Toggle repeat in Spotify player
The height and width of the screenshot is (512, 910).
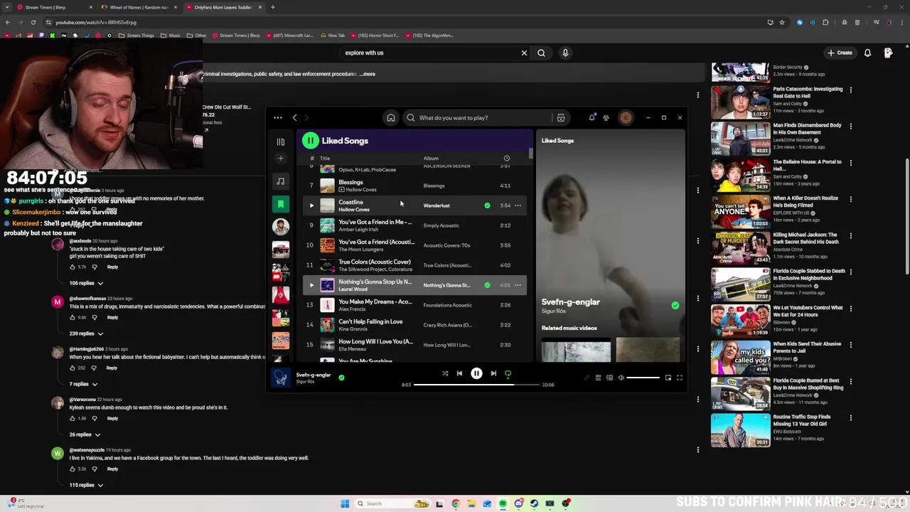point(508,373)
